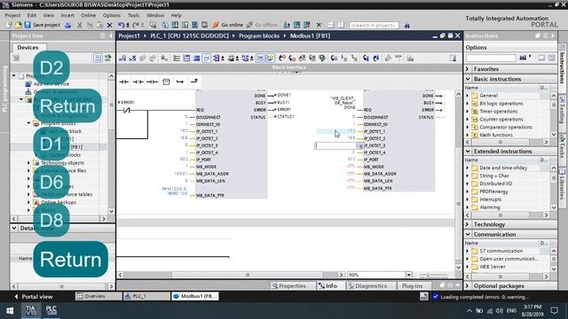This screenshot has width=568, height=319.
Task: Click the split editor vertically icon
Action: (341, 25)
